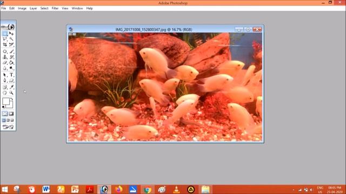This screenshot has height=194, width=346.
Task: Switch to Standard Screen mode
Action: pyautogui.click(x=4, y=120)
